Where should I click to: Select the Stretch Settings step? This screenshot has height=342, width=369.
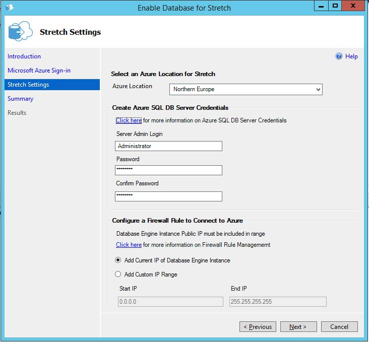point(52,85)
